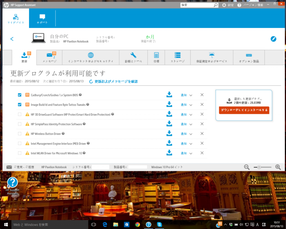The width and height of the screenshot is (286, 229).
Task: Click ダウンロードしてインストールする button
Action: tap(244, 110)
